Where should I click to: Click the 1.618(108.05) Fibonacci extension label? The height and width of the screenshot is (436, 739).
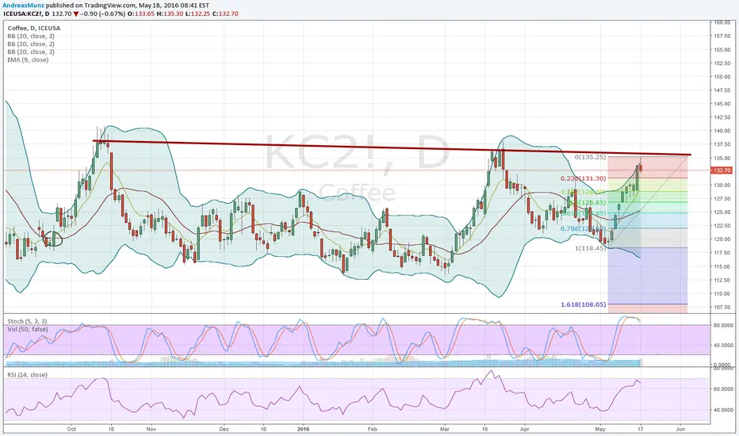tap(584, 304)
